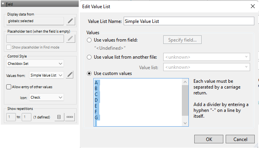
Task: Open the Control Style Checkbox Set dropdown
Action: tap(35, 64)
